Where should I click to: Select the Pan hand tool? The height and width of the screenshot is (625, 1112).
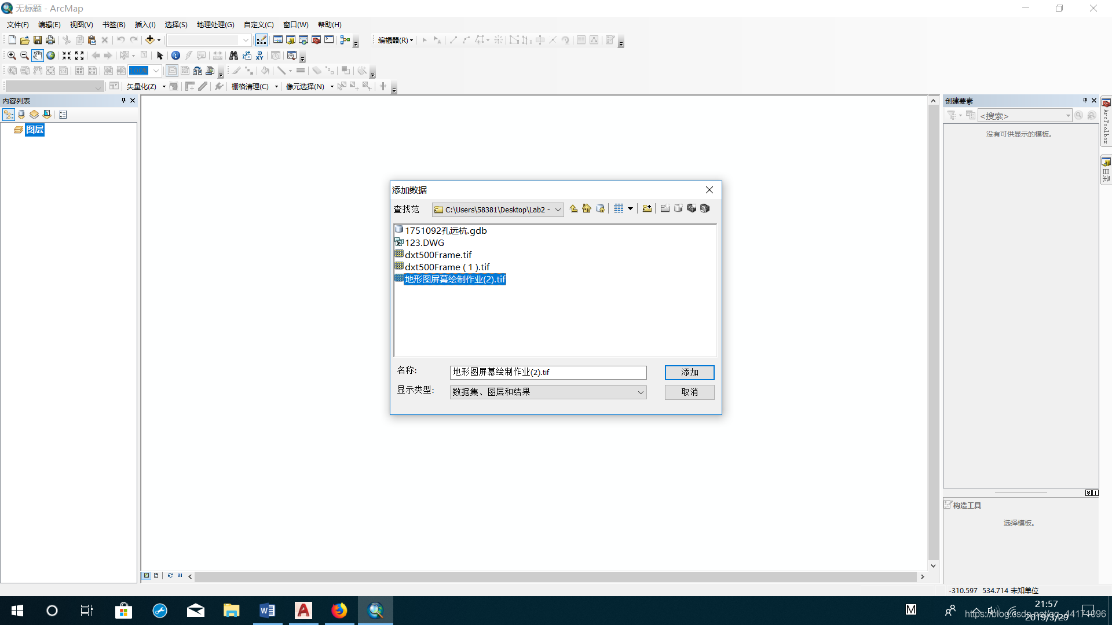click(37, 56)
